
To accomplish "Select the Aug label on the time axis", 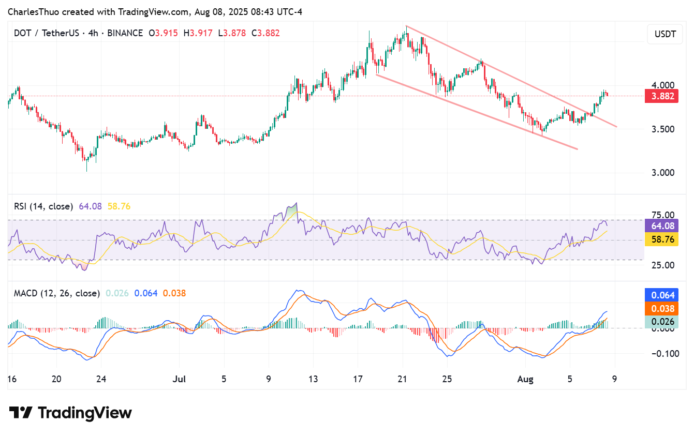I will pos(526,379).
